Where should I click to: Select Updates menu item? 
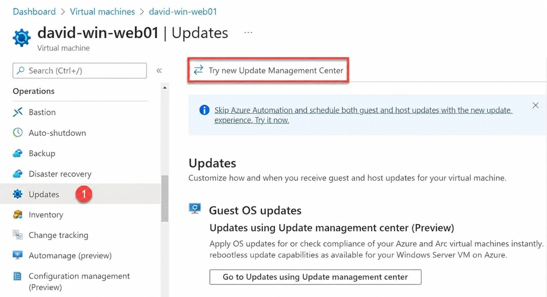pos(81,194)
